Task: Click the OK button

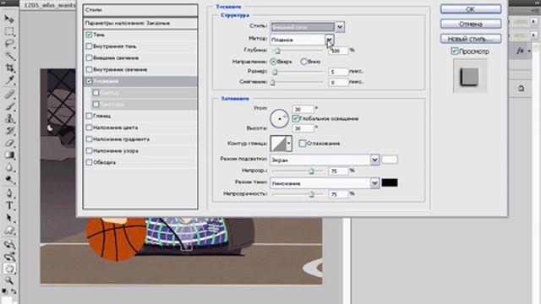Action: pos(471,9)
